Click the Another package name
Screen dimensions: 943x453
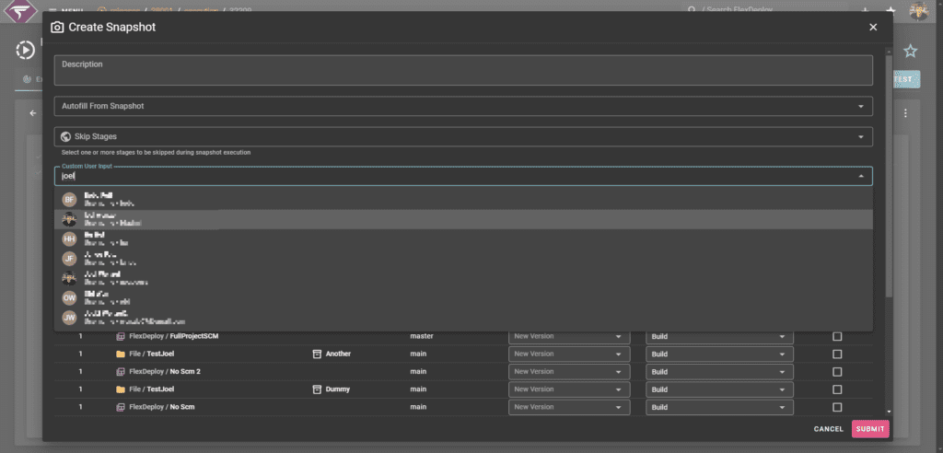[338, 354]
